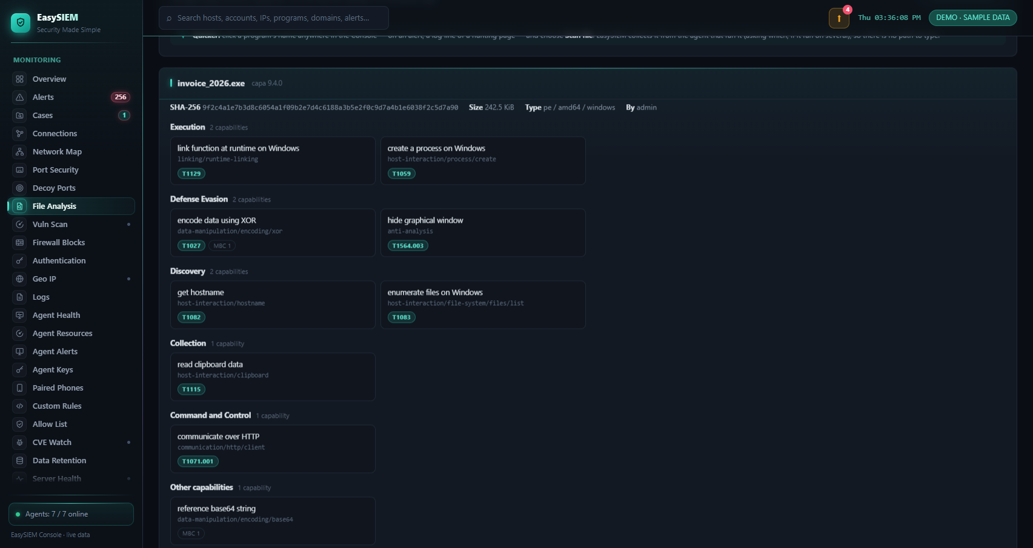Click the 256 alerts count badge
The width and height of the screenshot is (1033, 548).
(121, 97)
